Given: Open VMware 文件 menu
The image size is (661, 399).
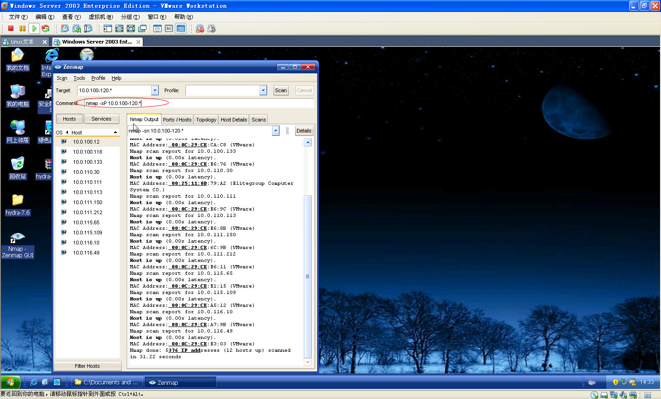Looking at the screenshot, I should [x=18, y=17].
